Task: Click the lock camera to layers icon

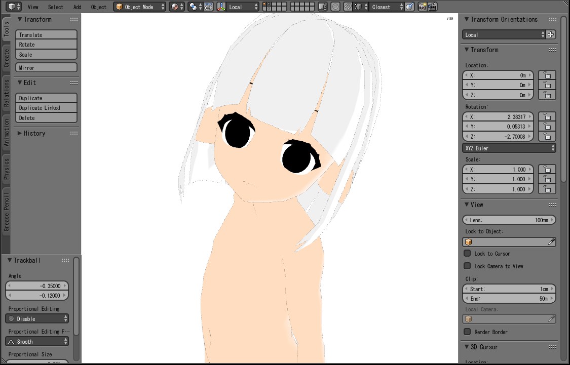Action: (x=323, y=7)
